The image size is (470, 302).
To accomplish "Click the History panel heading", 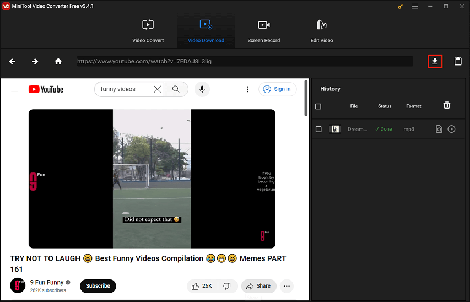I will [330, 89].
